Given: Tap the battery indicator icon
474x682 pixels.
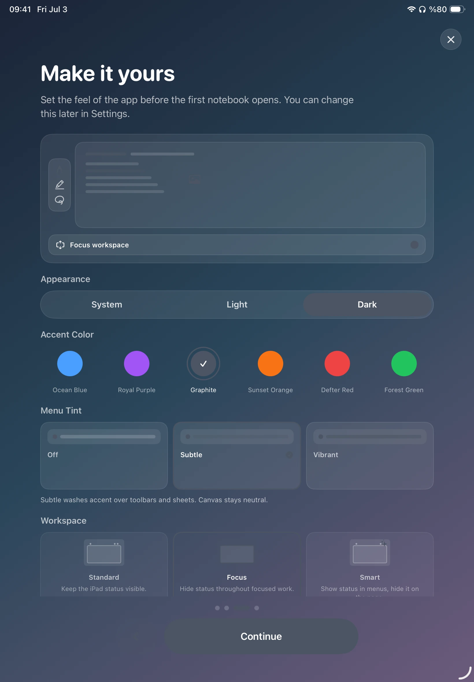Looking at the screenshot, I should point(457,9).
